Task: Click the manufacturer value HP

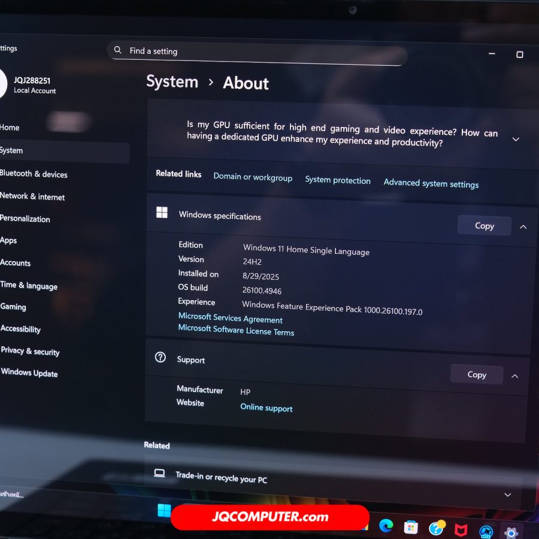Action: (246, 392)
